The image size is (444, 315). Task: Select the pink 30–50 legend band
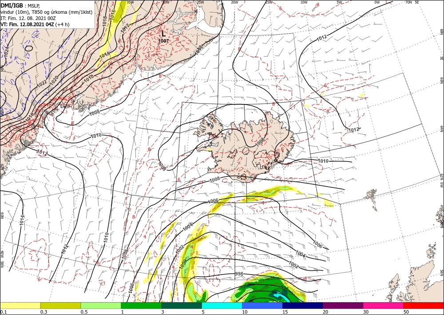tap(384, 305)
